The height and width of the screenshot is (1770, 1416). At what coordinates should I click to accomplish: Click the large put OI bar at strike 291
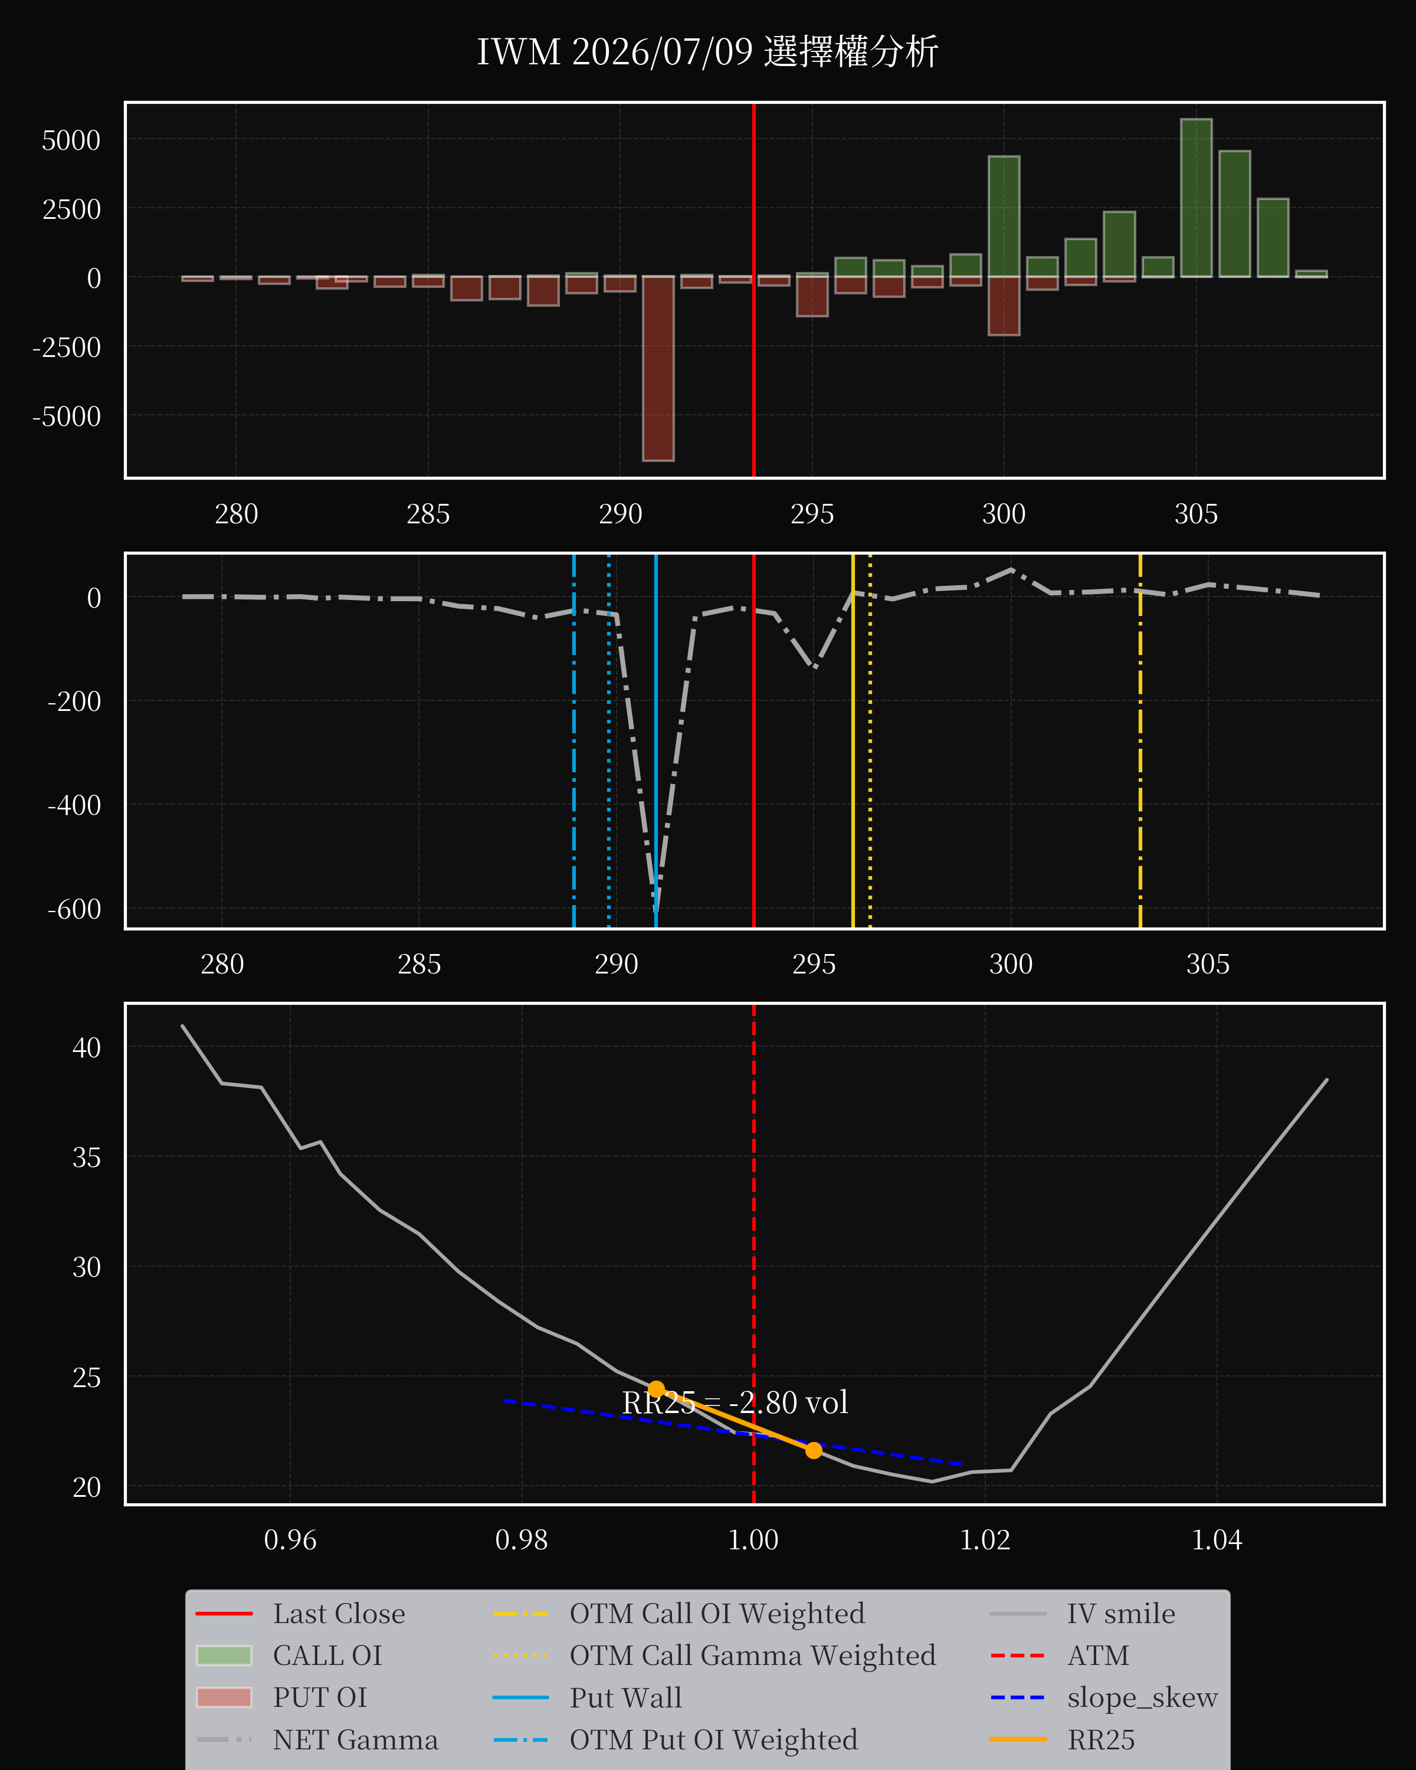658,369
